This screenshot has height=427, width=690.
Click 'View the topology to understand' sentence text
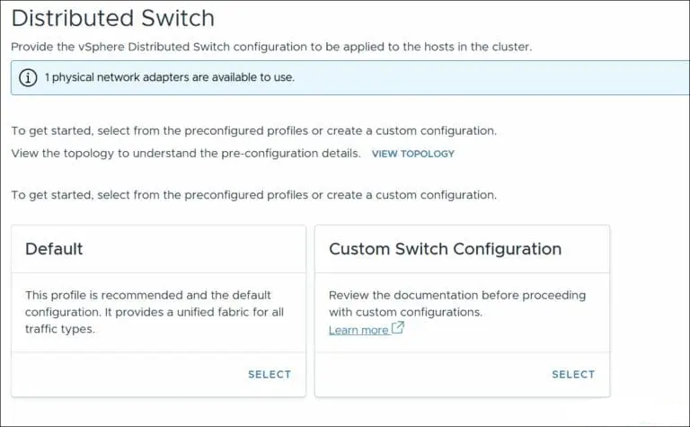tap(185, 154)
